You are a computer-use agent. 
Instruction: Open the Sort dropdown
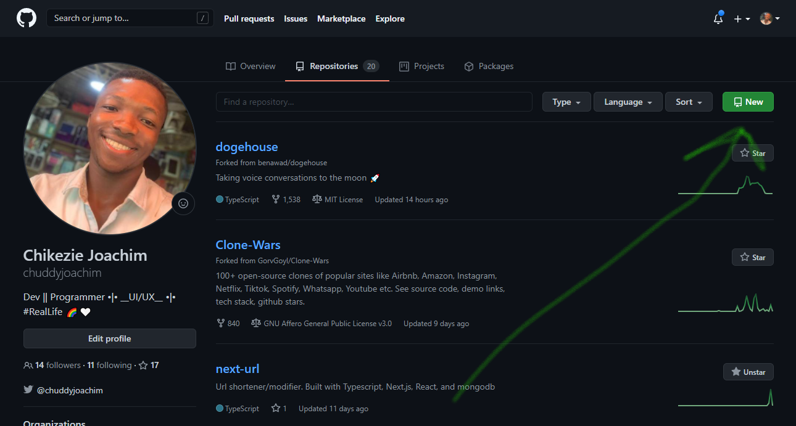[x=689, y=102]
